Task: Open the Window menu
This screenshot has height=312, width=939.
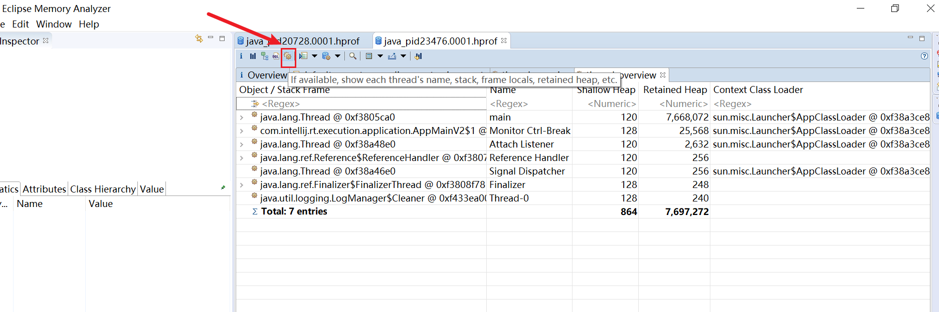Action: (54, 24)
